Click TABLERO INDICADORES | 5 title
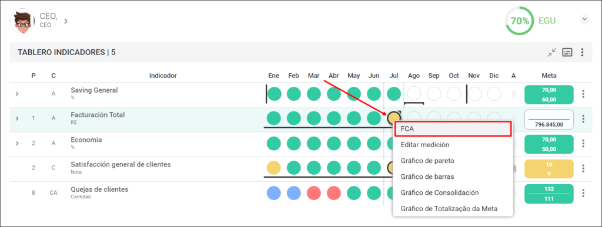Screen dimensions: 602x227 tap(66, 52)
